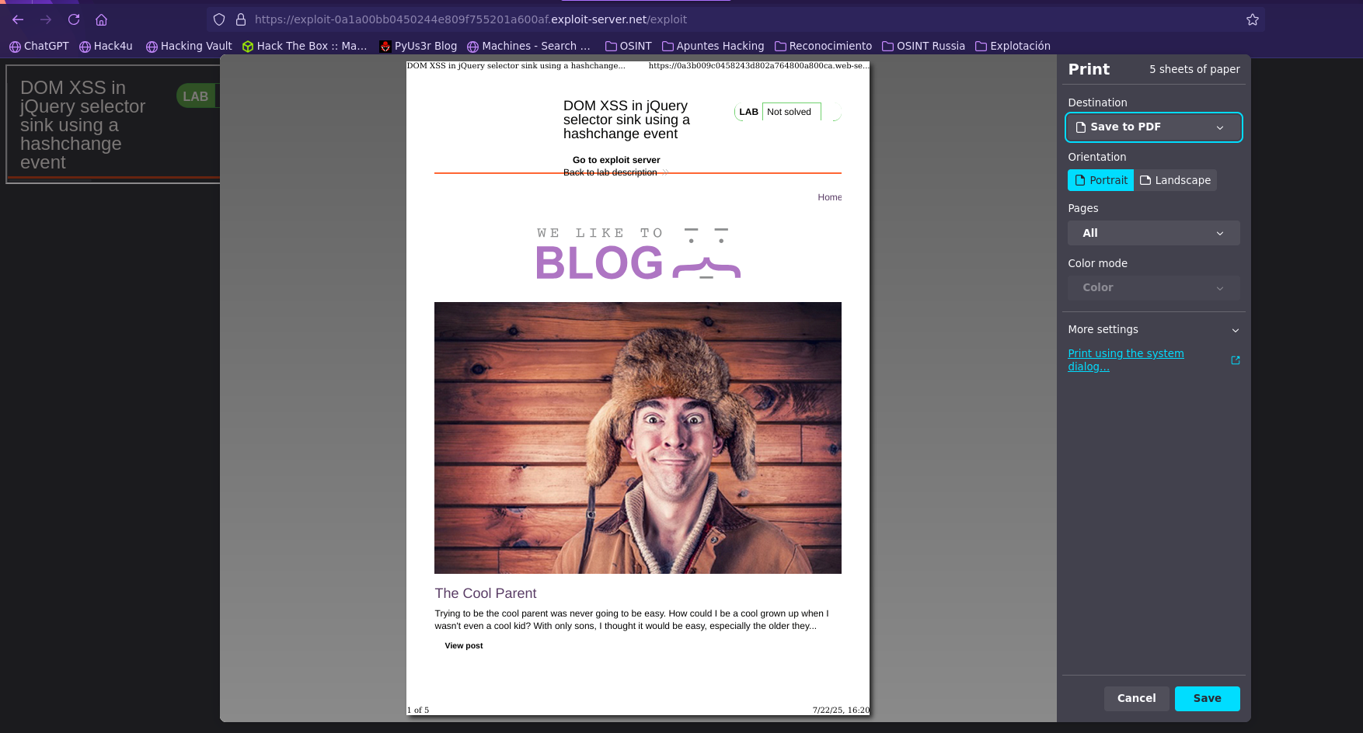
Task: Click Save to export the PDF
Action: pos(1207,698)
